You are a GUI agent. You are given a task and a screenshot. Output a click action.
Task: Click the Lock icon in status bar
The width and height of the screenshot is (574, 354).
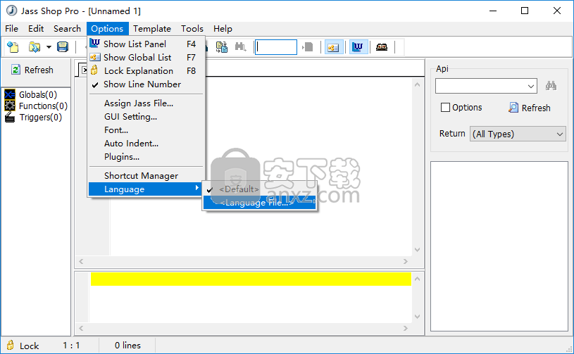11,345
